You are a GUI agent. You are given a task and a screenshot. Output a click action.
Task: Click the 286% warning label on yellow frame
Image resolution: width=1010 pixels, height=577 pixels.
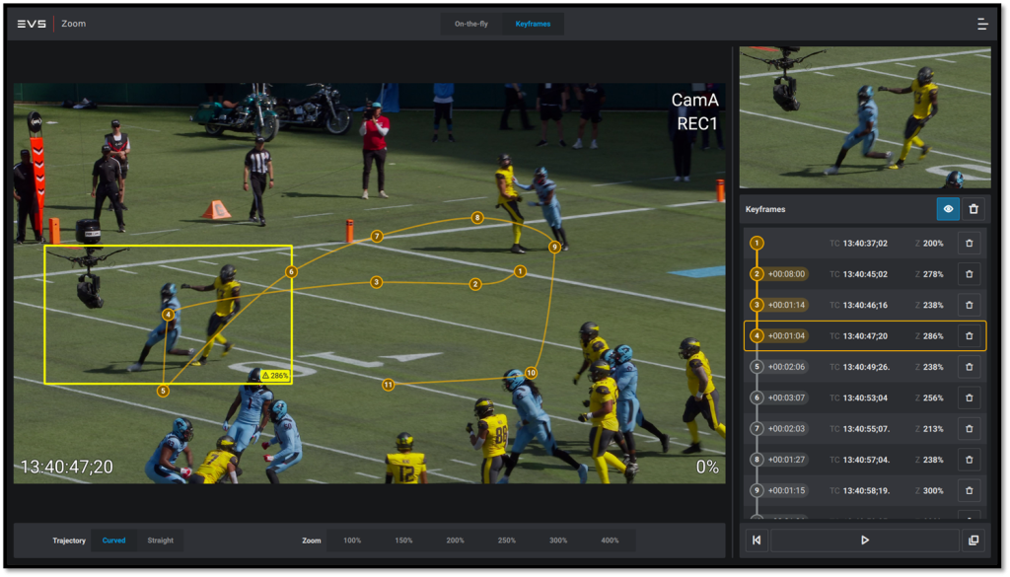[275, 376]
